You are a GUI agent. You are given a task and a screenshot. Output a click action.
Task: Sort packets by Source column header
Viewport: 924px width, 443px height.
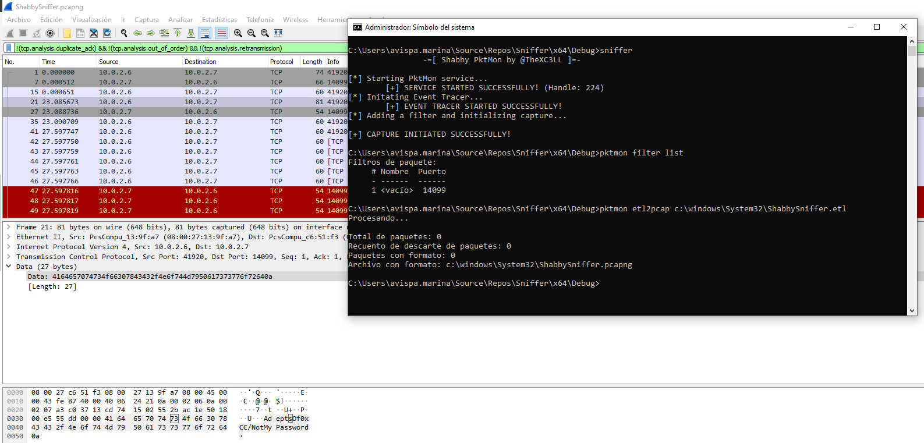click(139, 62)
